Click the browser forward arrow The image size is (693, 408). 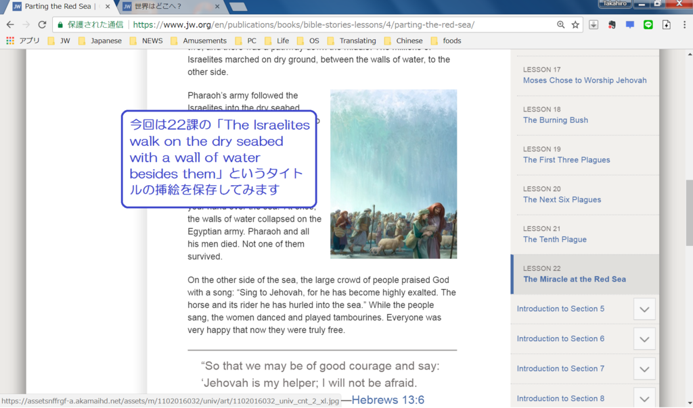(x=26, y=25)
